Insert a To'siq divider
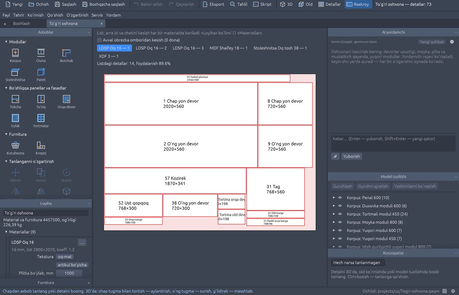Image resolution: width=459 pixels, height=295 pixels. coord(41,102)
